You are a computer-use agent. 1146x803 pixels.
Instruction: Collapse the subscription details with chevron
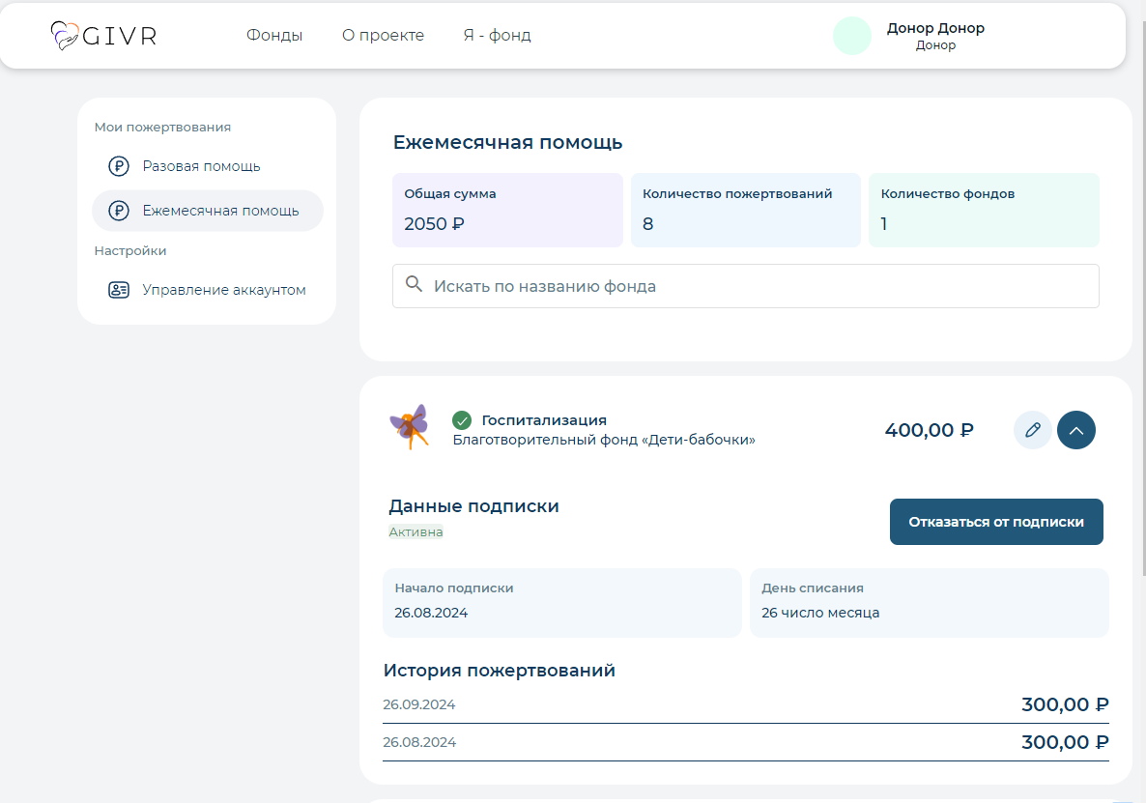(x=1076, y=430)
